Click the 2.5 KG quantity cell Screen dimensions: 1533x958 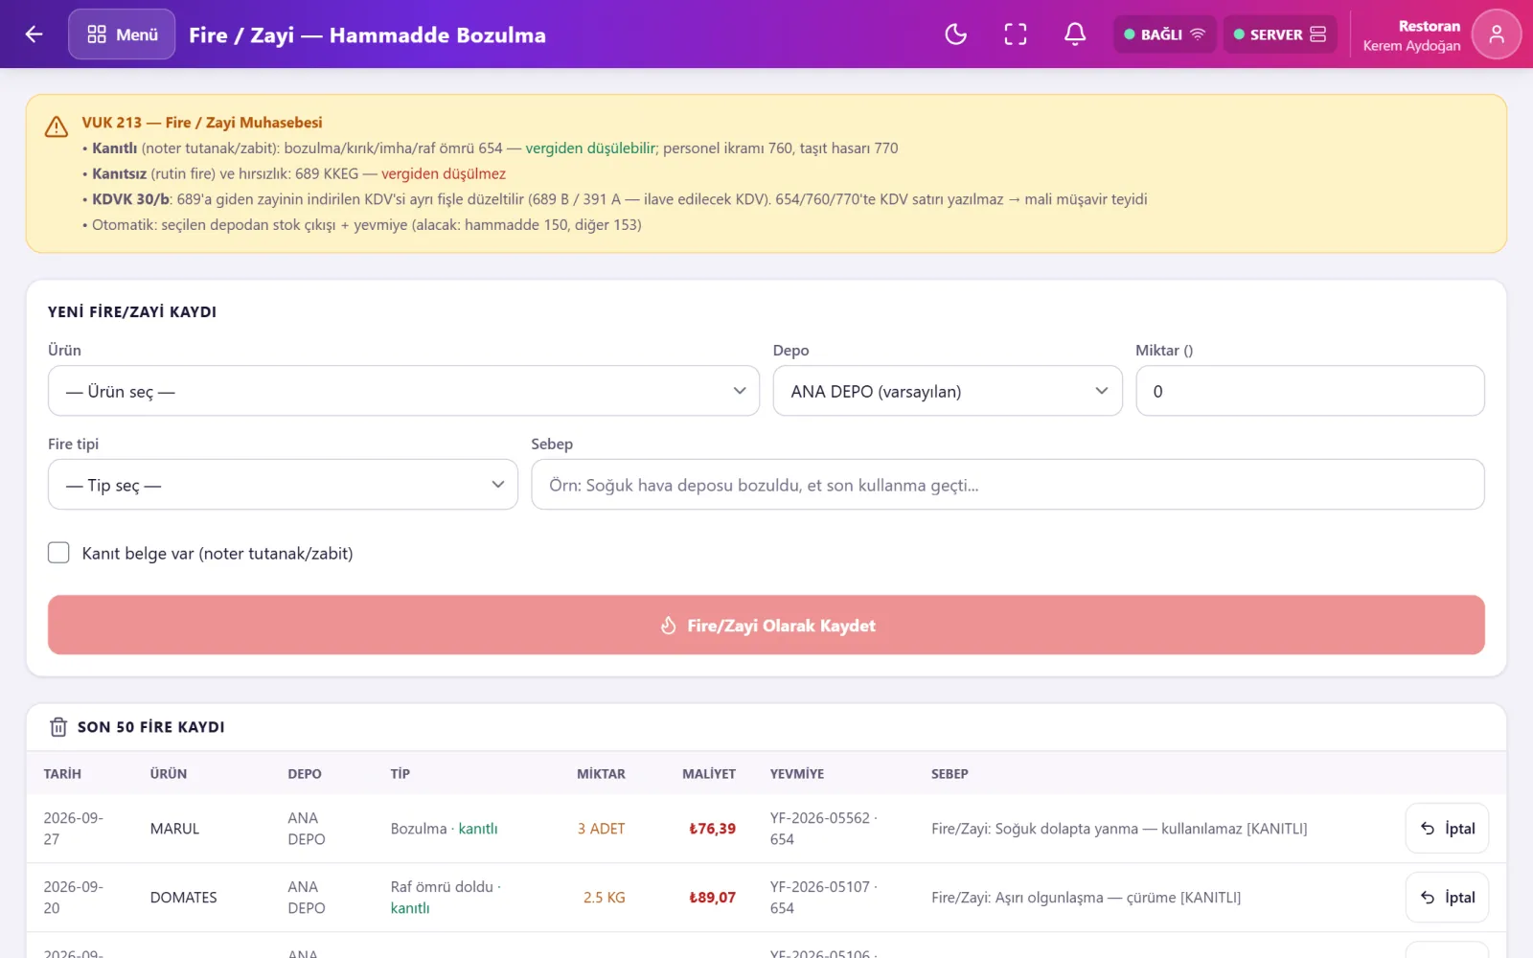pyautogui.click(x=604, y=898)
